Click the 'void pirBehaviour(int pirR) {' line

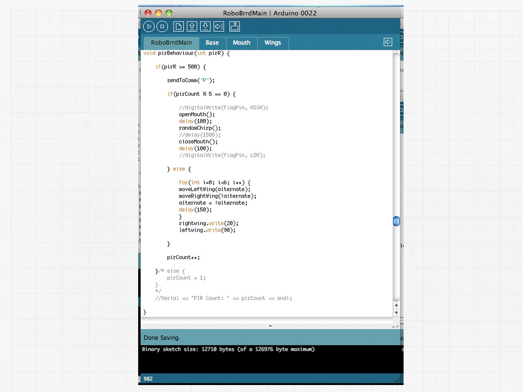187,53
